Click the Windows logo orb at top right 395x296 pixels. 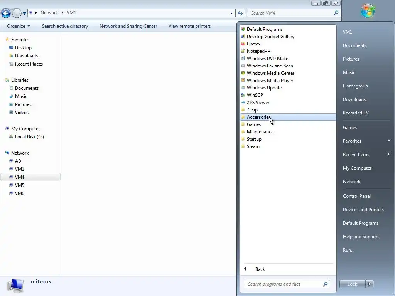[368, 11]
